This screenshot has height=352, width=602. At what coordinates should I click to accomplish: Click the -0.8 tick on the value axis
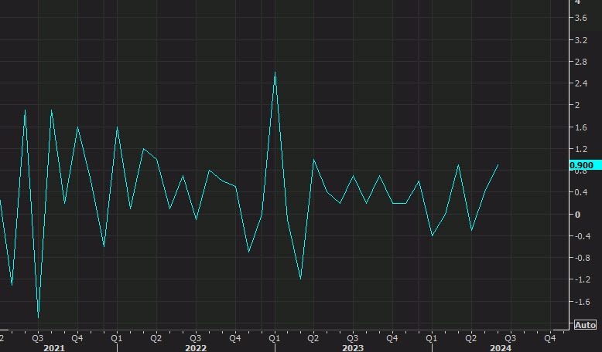pyautogui.click(x=579, y=259)
